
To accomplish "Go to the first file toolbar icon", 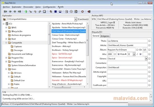I will tap(5, 11).
